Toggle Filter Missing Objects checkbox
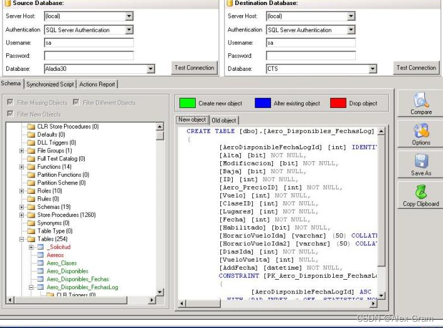Image resolution: width=443 pixels, height=328 pixels. pos(10,103)
